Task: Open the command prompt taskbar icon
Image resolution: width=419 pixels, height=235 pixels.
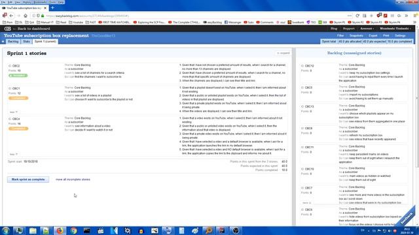Action: pos(87,230)
